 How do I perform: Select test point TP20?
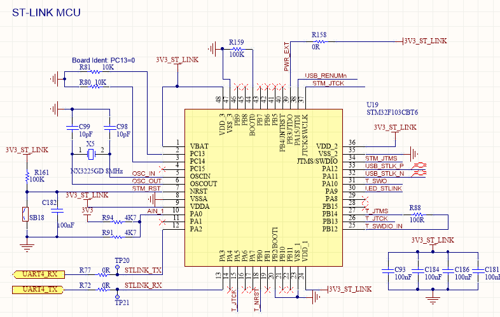click(117, 267)
